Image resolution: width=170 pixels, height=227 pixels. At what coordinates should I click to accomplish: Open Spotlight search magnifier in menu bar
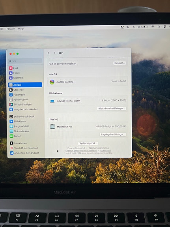click(159, 26)
